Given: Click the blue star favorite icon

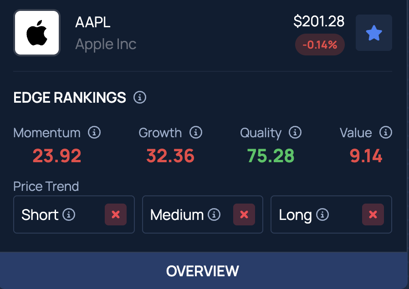Looking at the screenshot, I should coord(374,33).
